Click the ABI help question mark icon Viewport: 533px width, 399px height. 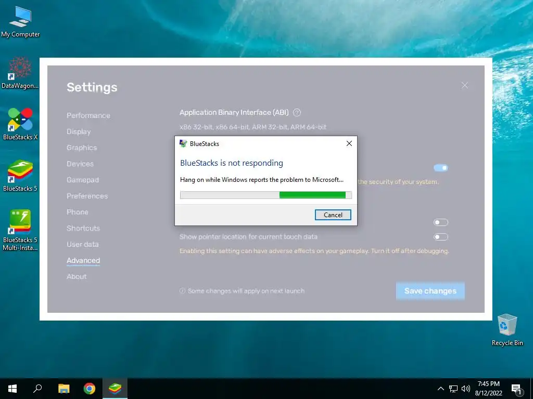[x=297, y=113]
